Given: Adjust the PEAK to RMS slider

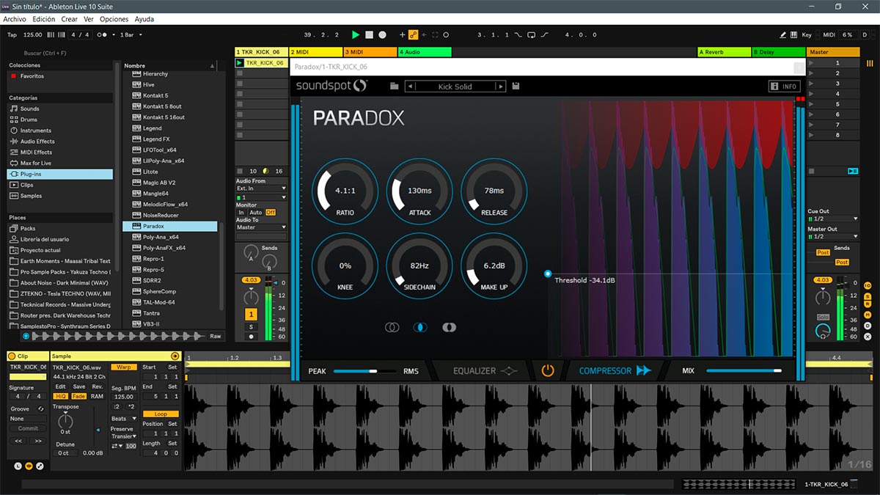Looking at the screenshot, I should (363, 371).
